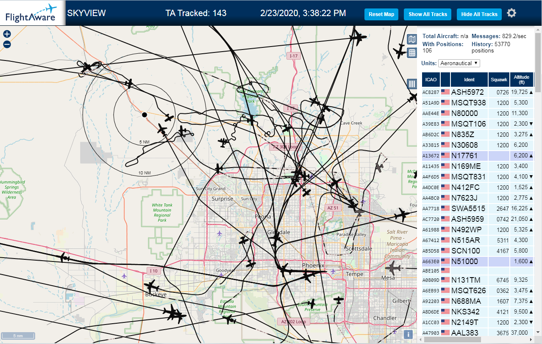Click the US flag in the AAL383 row

coord(445,333)
